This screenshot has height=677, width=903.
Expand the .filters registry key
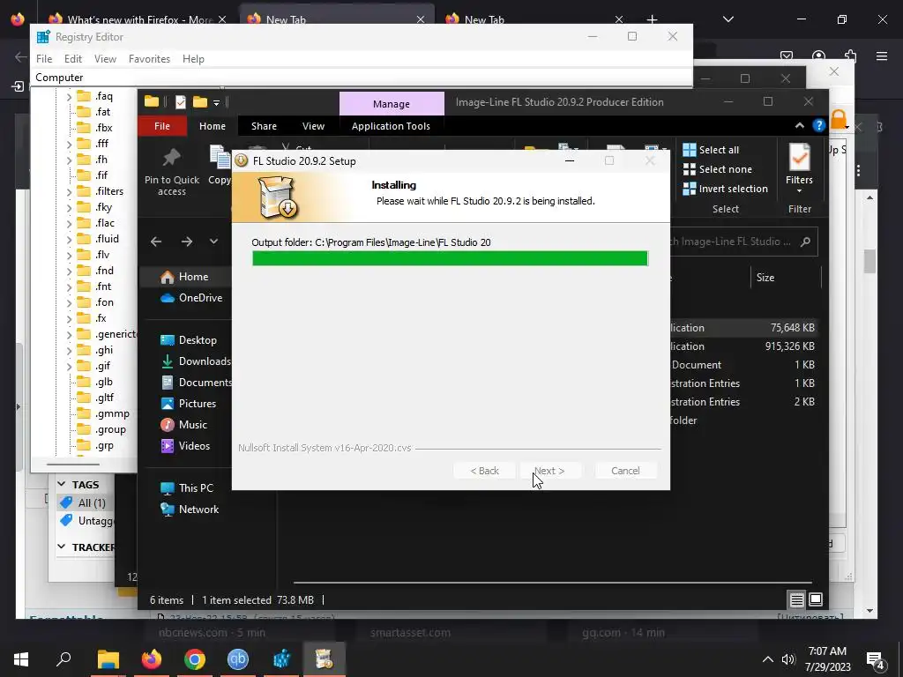[69, 191]
